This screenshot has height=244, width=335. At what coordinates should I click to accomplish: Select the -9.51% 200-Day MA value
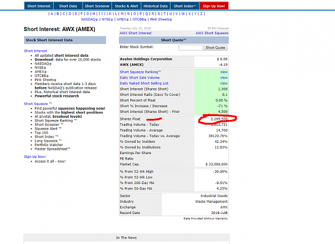point(221,183)
